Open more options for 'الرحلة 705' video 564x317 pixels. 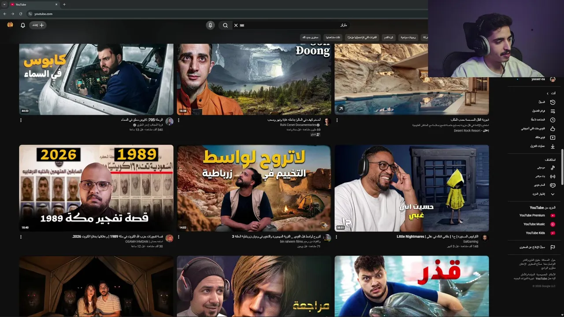21,120
